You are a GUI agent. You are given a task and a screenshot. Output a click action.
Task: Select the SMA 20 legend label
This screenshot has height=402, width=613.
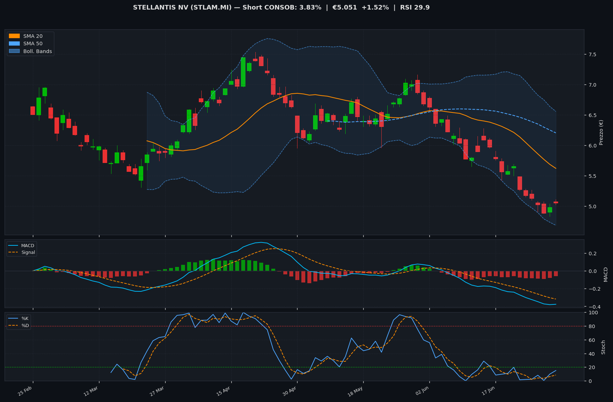(33, 36)
